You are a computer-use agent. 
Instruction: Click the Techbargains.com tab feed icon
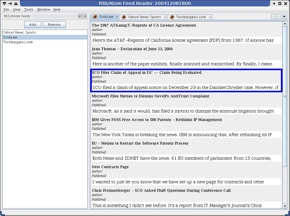pyautogui.click(x=172, y=17)
